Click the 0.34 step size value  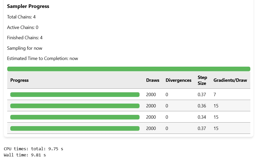(202, 117)
